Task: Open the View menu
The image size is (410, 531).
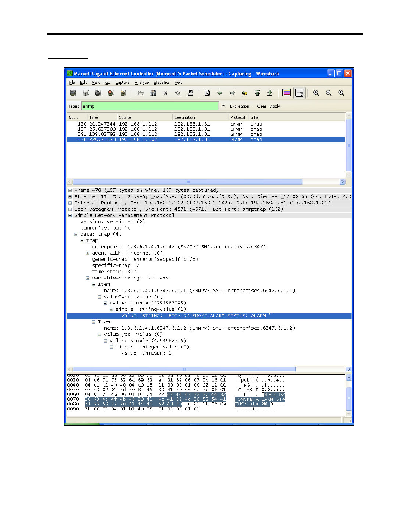Action: pos(96,83)
